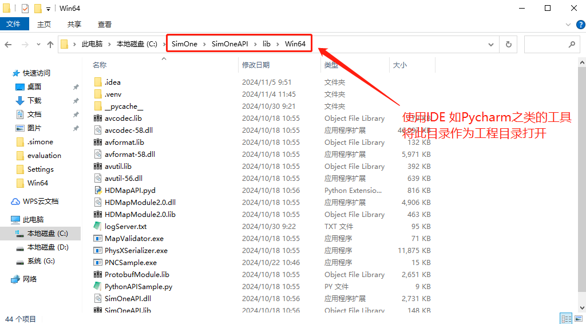Open the 共享 ribbon tab
Screen dimensions: 586x324
[74, 24]
